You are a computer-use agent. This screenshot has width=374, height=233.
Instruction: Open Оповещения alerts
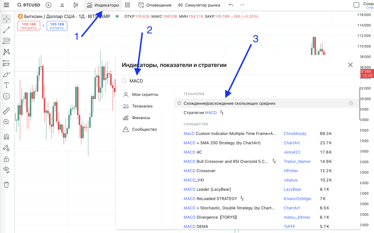155,5
